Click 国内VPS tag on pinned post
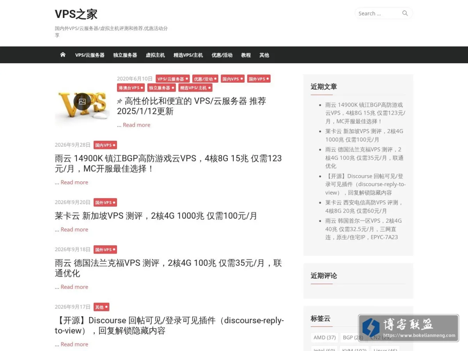 coord(232,79)
